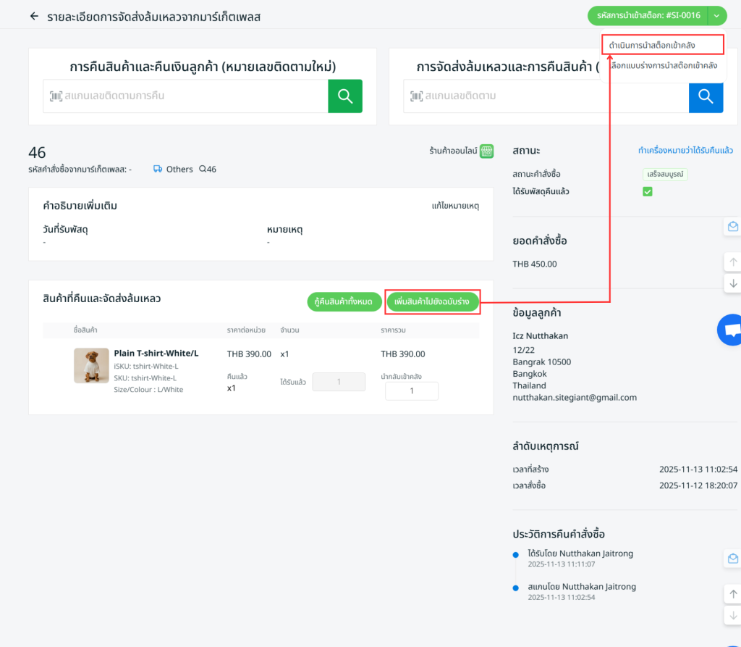Click the truck icon beside Others
The image size is (741, 647).
(158, 169)
